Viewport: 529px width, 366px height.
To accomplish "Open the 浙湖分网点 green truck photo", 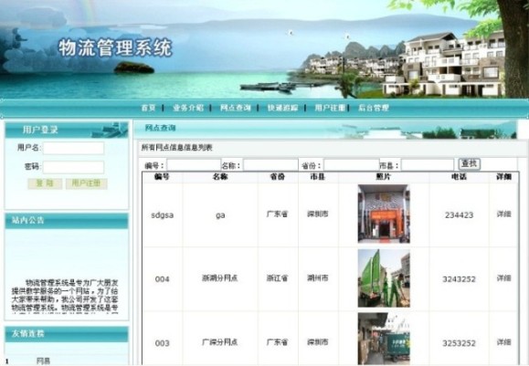I will [x=384, y=278].
